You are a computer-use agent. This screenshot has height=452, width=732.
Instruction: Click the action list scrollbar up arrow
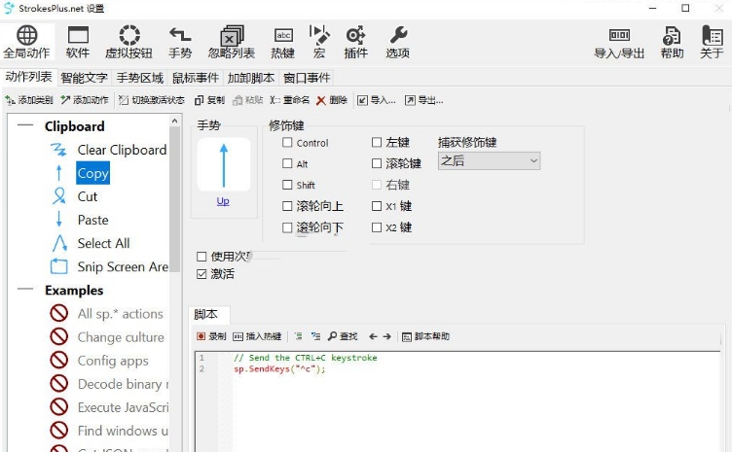pyautogui.click(x=174, y=121)
